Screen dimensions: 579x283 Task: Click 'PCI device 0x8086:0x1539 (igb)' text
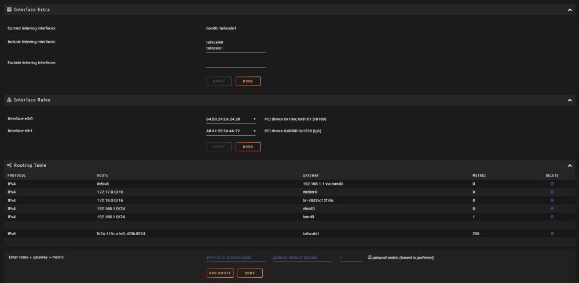point(293,131)
